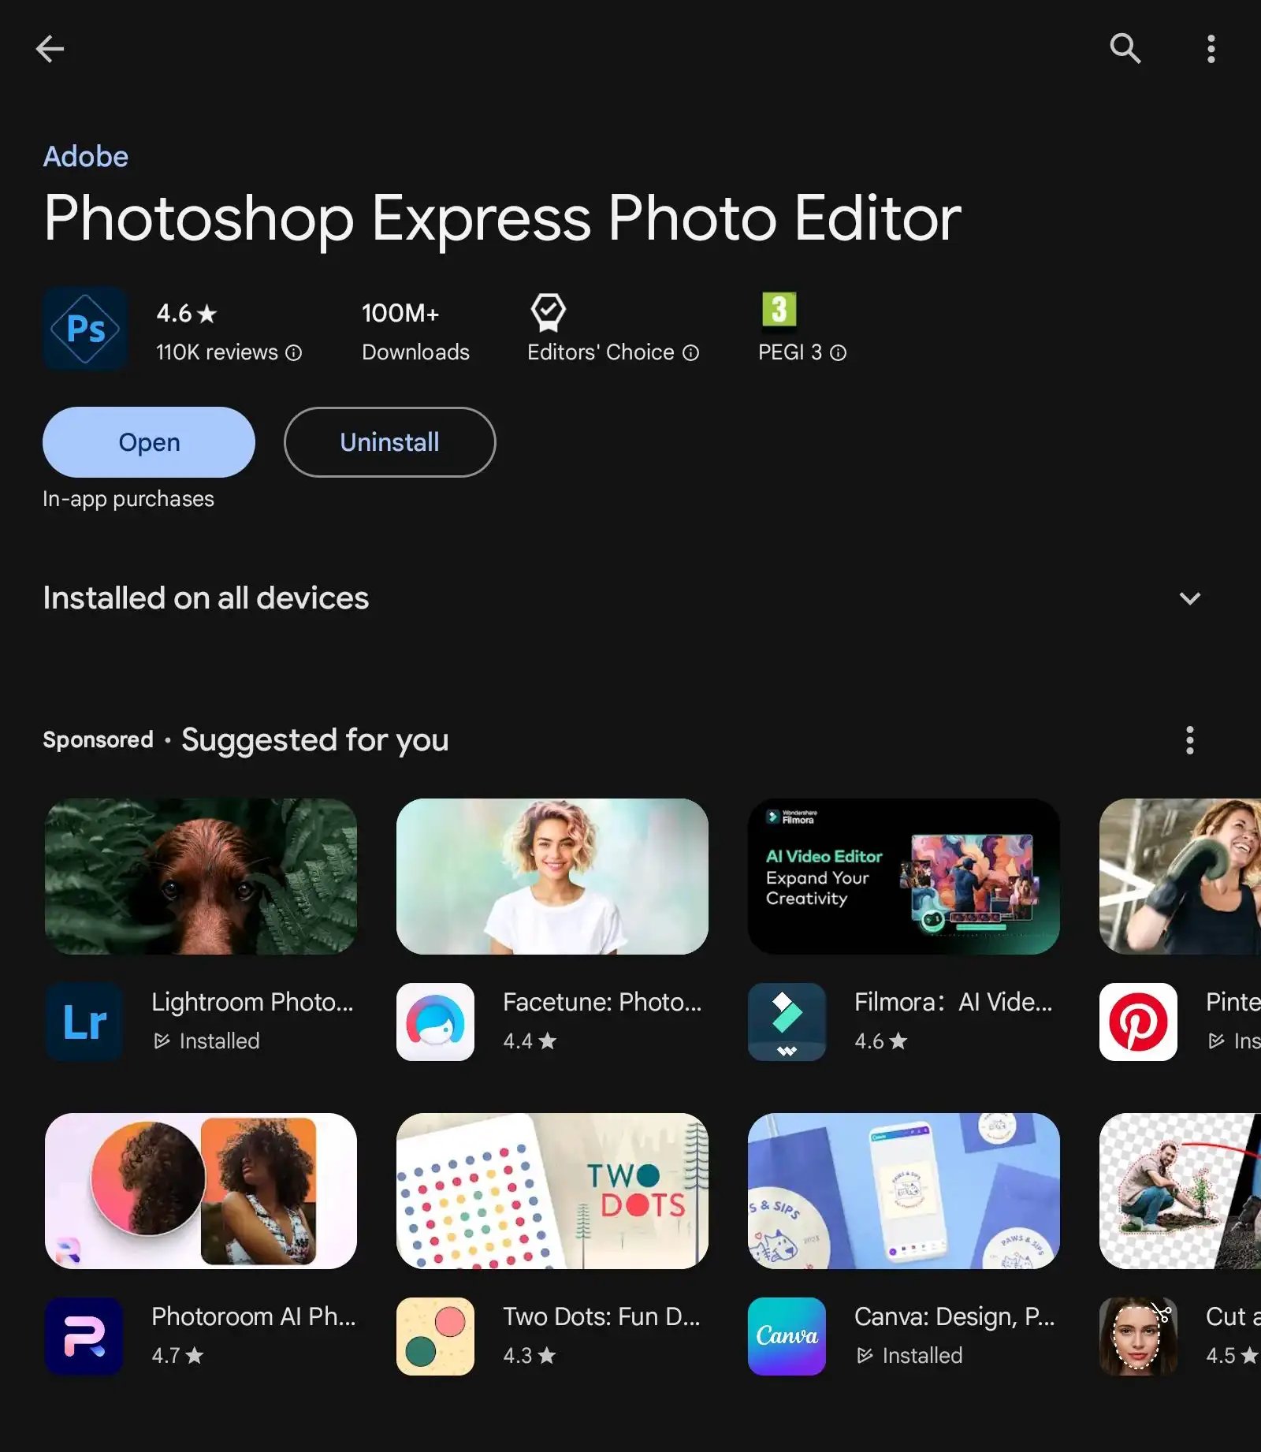Tap the Photoroom AI banner image
1261x1452 pixels.
pos(201,1191)
